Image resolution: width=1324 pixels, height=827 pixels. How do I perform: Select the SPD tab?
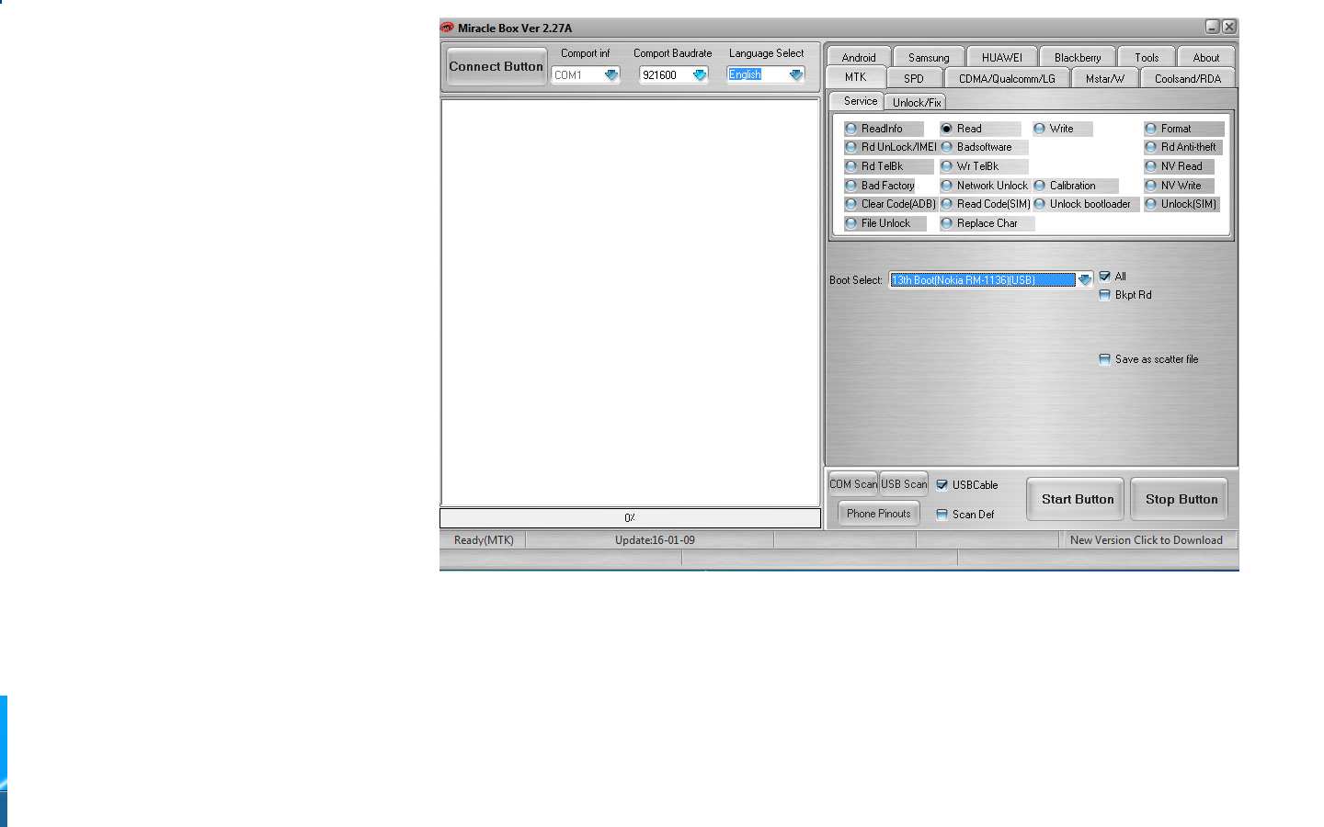[914, 79]
